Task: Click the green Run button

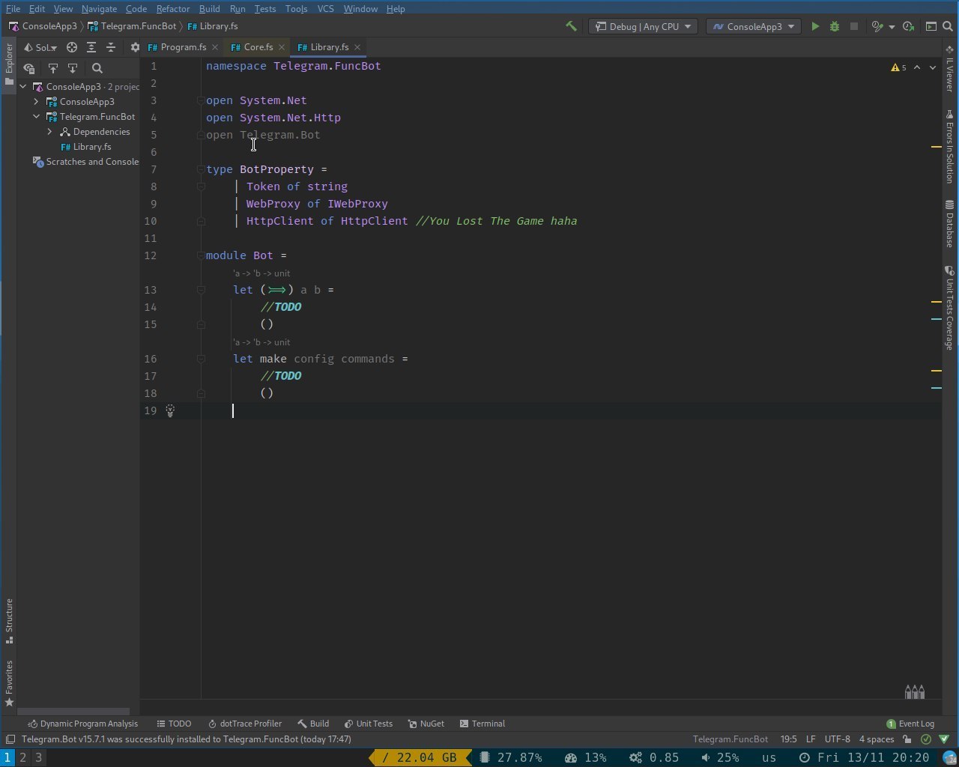Action: tap(815, 26)
